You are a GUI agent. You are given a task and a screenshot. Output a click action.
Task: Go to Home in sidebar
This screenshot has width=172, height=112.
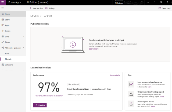point(13,14)
